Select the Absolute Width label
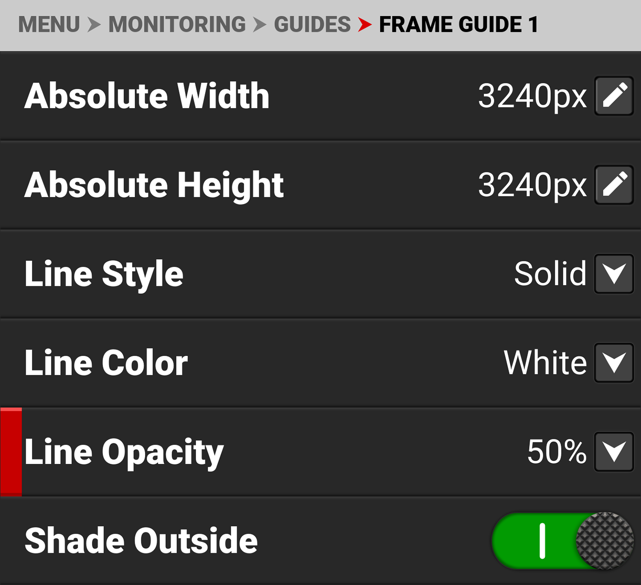The width and height of the screenshot is (641, 585). (147, 96)
